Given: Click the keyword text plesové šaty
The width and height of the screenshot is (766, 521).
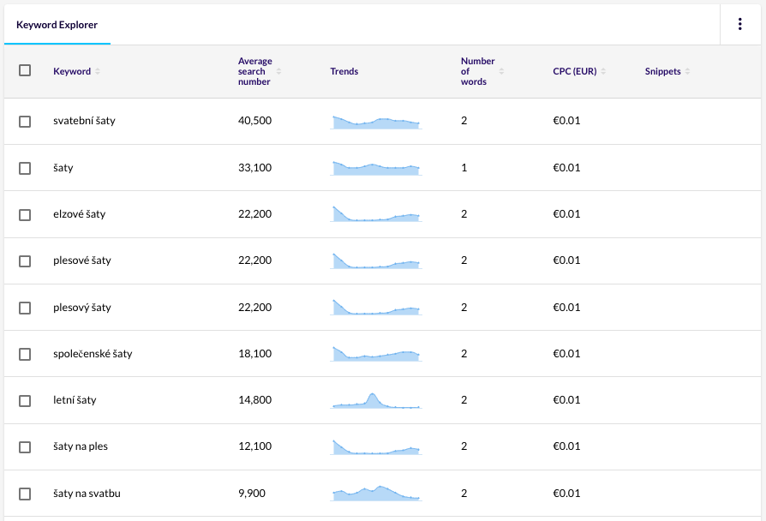Looking at the screenshot, I should pyautogui.click(x=82, y=260).
